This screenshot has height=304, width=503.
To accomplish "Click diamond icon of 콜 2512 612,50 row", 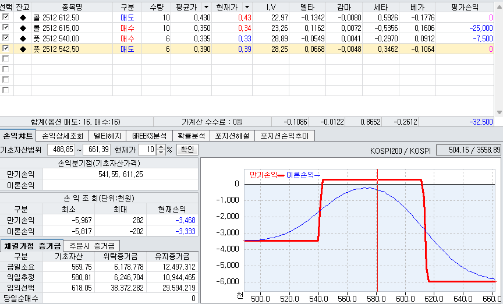I will tap(23, 18).
